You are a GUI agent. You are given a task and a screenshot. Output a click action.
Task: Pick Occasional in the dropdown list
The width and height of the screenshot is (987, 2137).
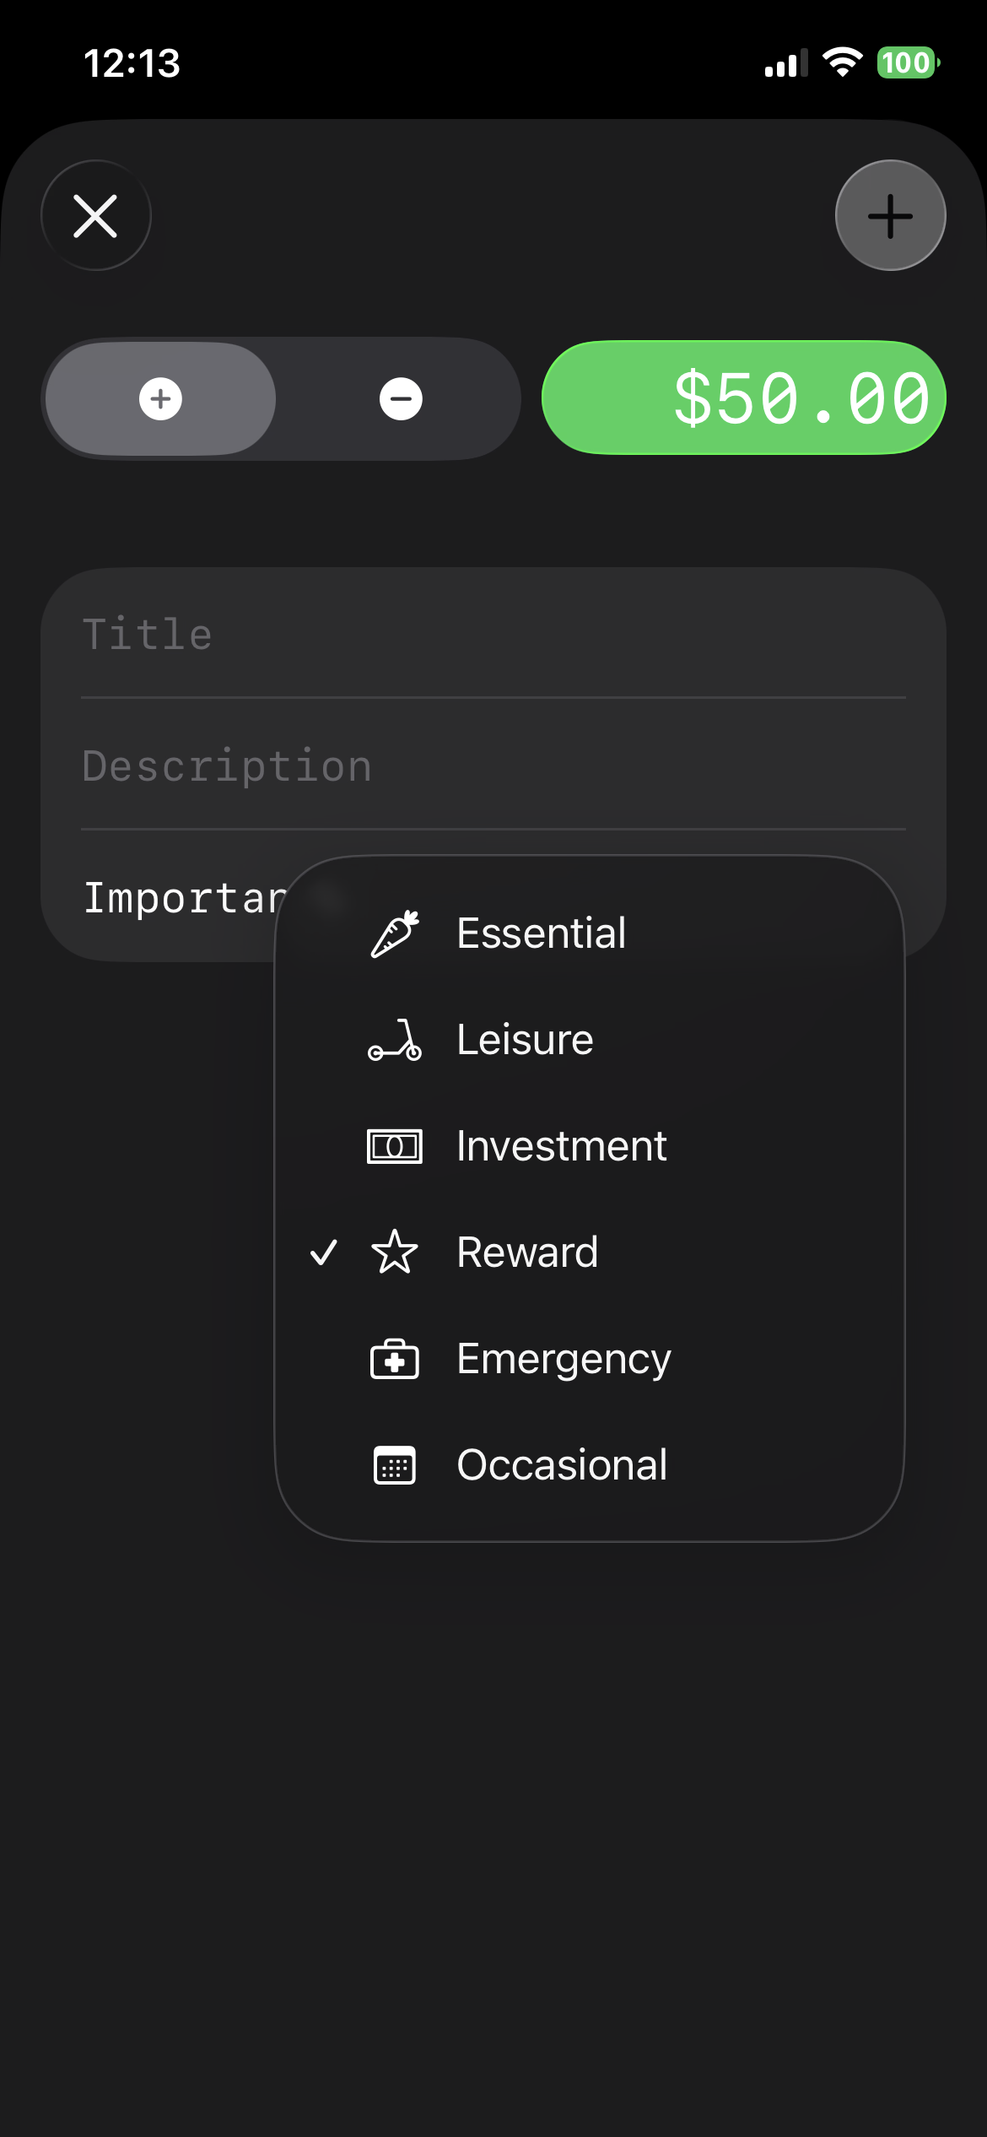point(562,1465)
